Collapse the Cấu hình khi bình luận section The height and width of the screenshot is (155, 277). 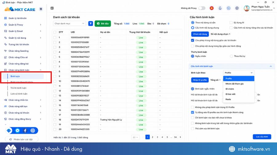[x=271, y=66]
